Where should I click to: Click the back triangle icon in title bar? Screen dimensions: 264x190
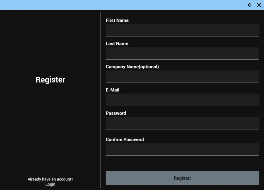click(249, 5)
